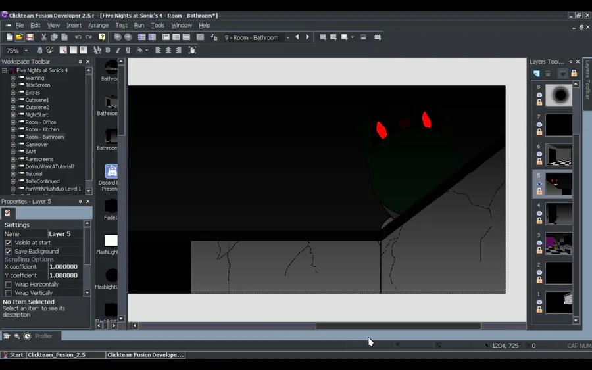Viewport: 592px width, 370px height.
Task: Unlock layer 6 with its padlock
Action: coord(539,162)
